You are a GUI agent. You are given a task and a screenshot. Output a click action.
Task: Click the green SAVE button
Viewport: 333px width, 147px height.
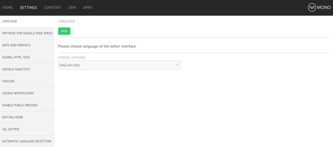pos(64,31)
